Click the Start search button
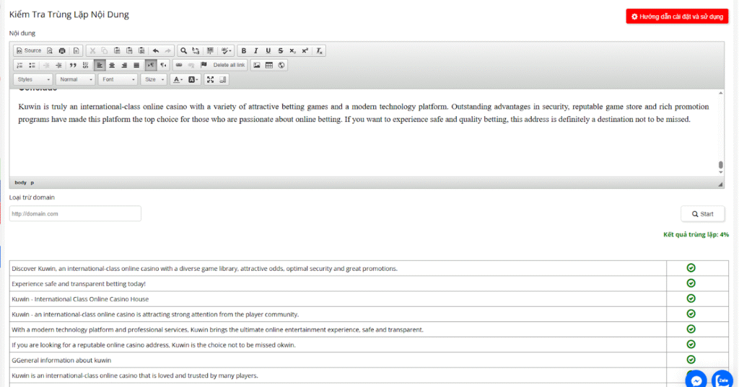Screen dimensions: 739x387 coord(703,214)
